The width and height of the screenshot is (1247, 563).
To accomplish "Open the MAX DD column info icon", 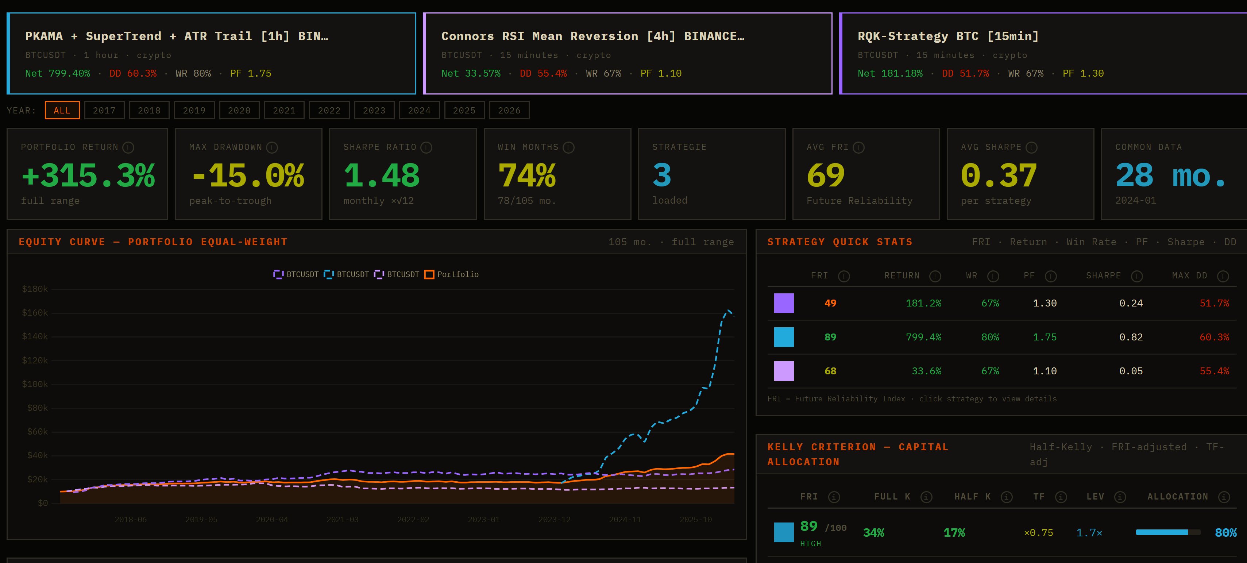I will [x=1223, y=276].
